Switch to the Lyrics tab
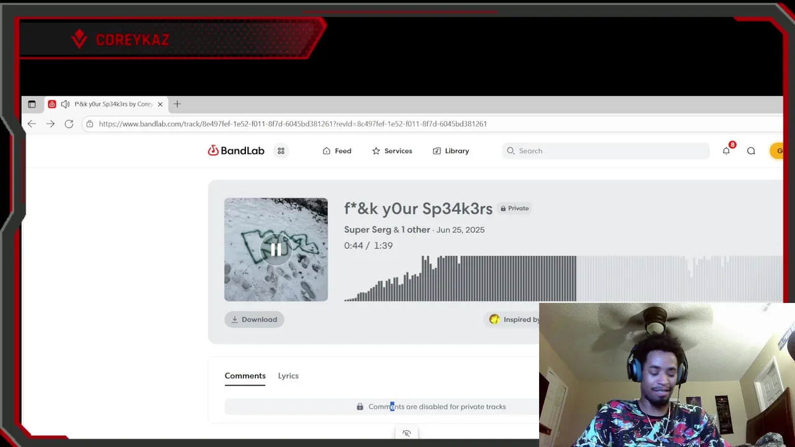 pos(288,376)
